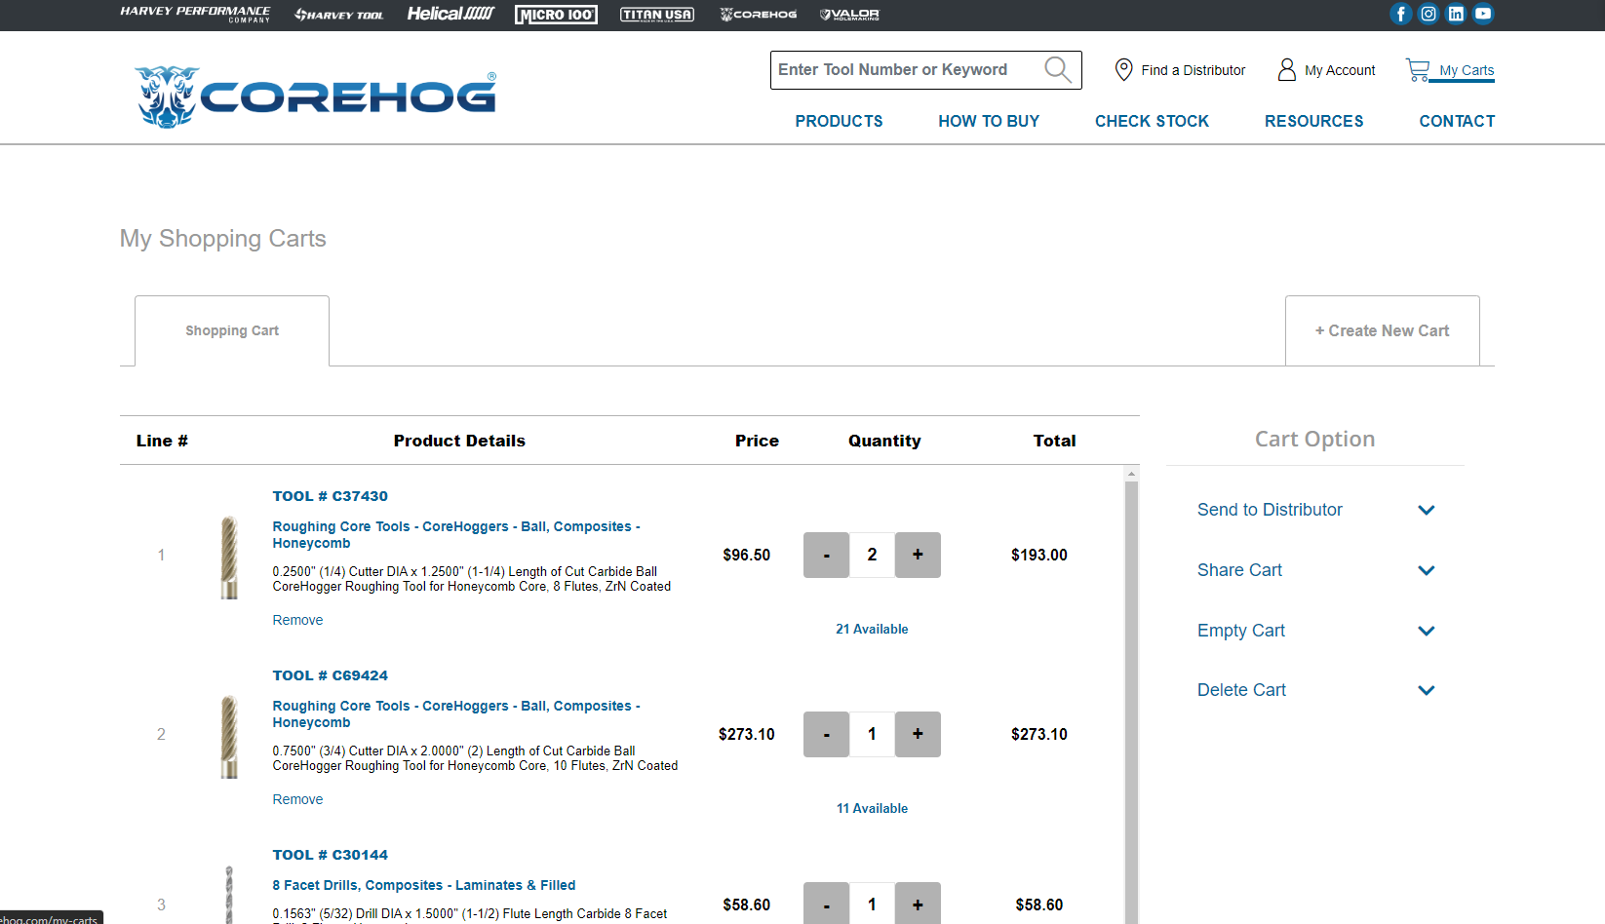Screen dimensions: 1605x924
Task: Expand the Share Cart option
Action: (1426, 570)
